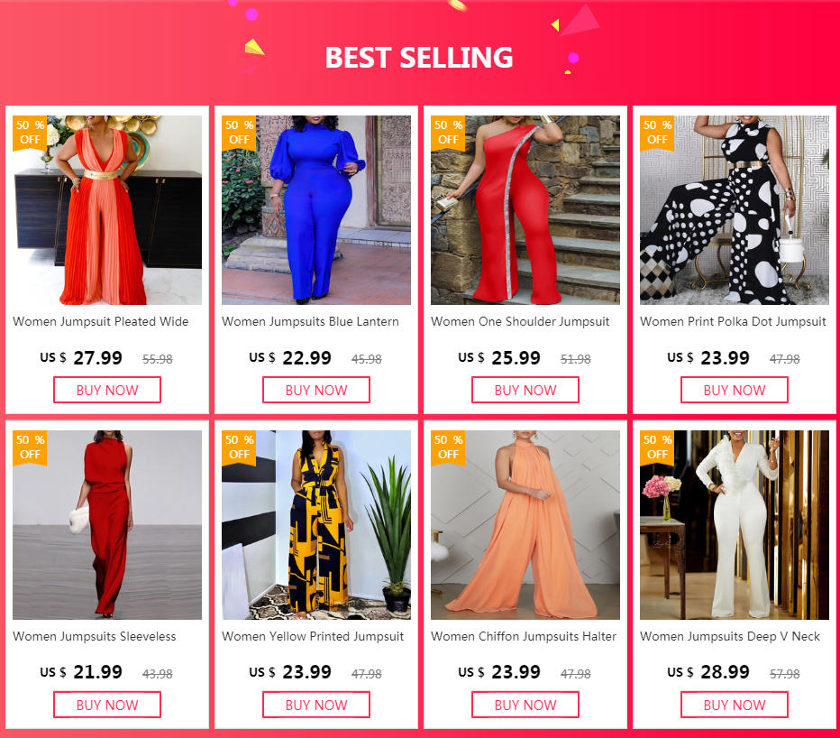Click the 50% OFF badge on polka dot jumpsuit

[x=657, y=133]
